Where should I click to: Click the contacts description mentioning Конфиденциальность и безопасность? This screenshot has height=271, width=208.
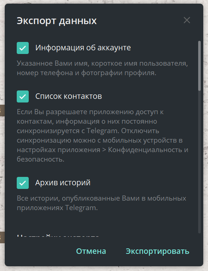[102, 136]
